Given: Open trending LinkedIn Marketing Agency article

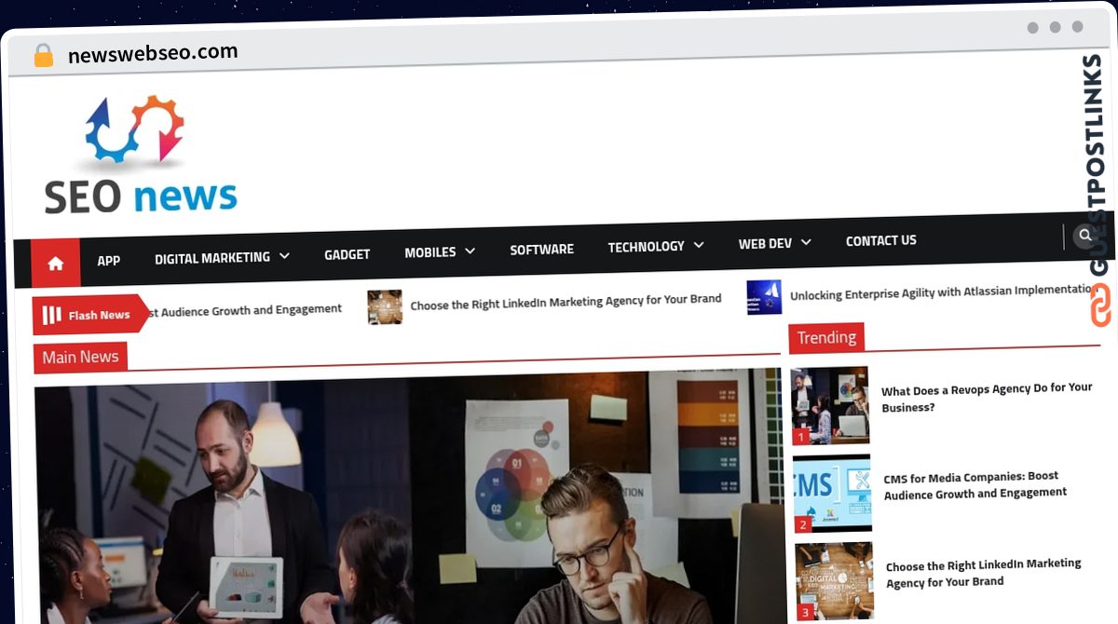Looking at the screenshot, I should click(x=984, y=573).
